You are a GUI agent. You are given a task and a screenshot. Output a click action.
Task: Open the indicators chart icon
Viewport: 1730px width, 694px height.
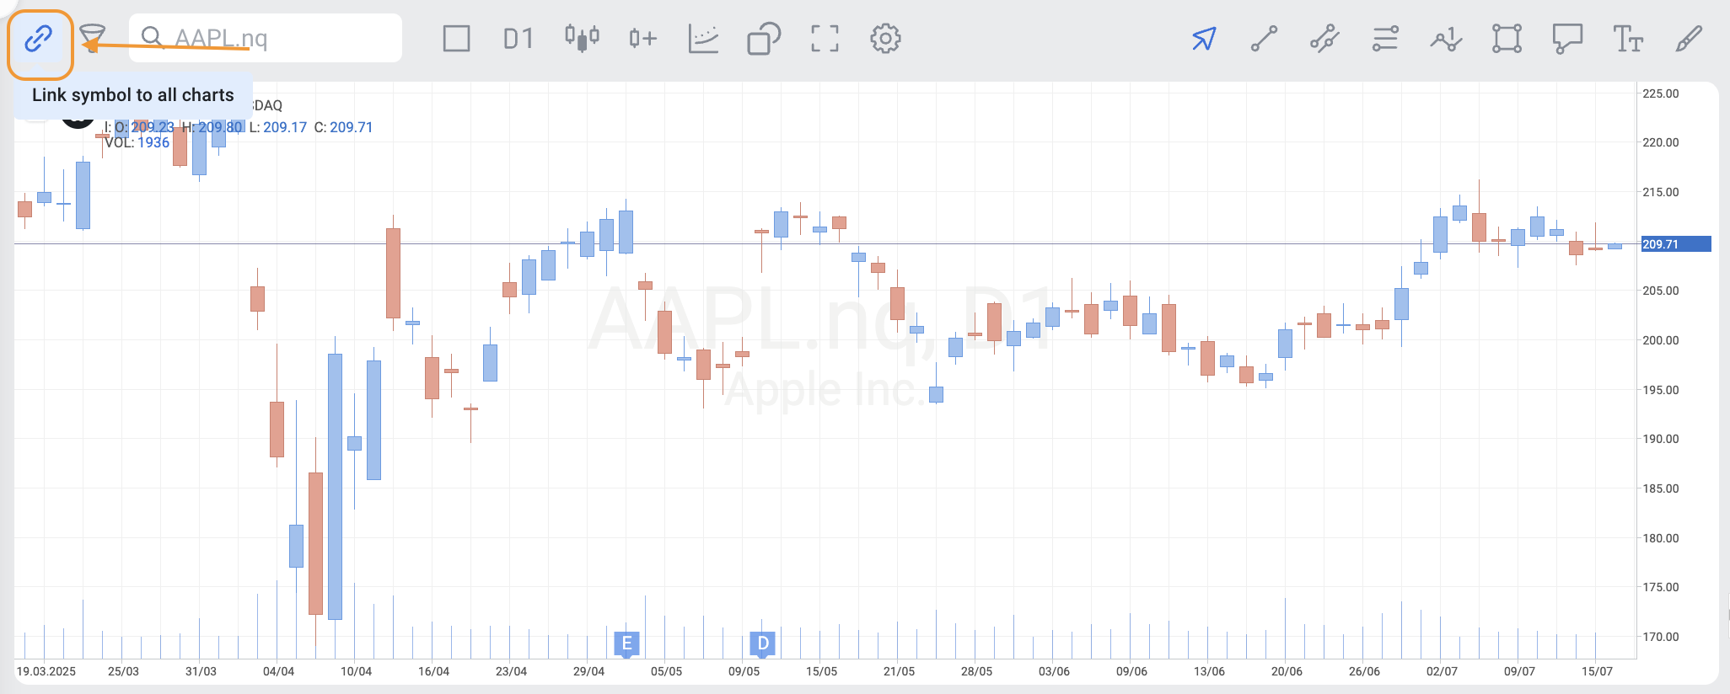703,39
